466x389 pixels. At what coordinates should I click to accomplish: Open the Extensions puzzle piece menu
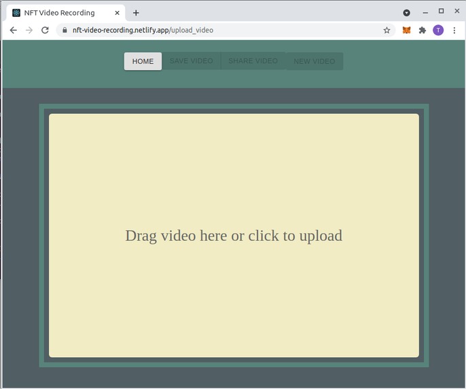[423, 30]
